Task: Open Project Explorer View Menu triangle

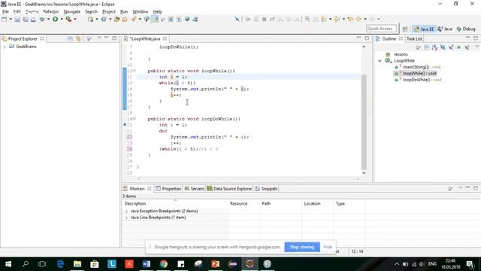Action: pyautogui.click(x=99, y=38)
